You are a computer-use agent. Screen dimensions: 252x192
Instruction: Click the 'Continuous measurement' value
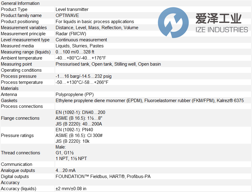(x=81, y=40)
